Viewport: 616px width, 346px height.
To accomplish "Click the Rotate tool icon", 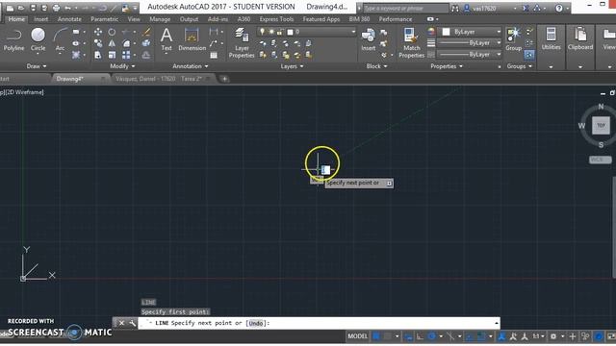I will (112, 32).
